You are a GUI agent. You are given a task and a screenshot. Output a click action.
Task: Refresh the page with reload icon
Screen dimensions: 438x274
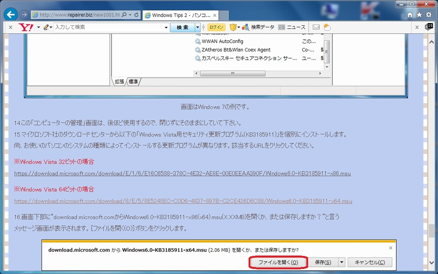(x=137, y=14)
